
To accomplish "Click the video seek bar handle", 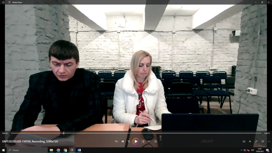I will [x=63, y=133].
